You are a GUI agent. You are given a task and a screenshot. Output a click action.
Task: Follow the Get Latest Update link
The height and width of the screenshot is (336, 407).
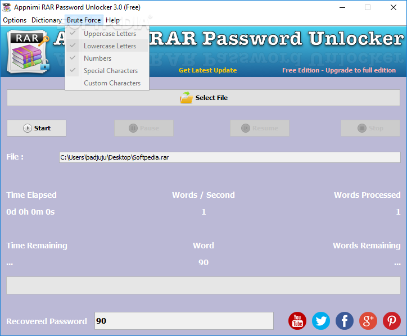point(207,70)
